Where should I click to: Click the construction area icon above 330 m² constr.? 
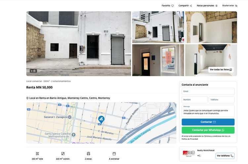[x=63, y=153]
